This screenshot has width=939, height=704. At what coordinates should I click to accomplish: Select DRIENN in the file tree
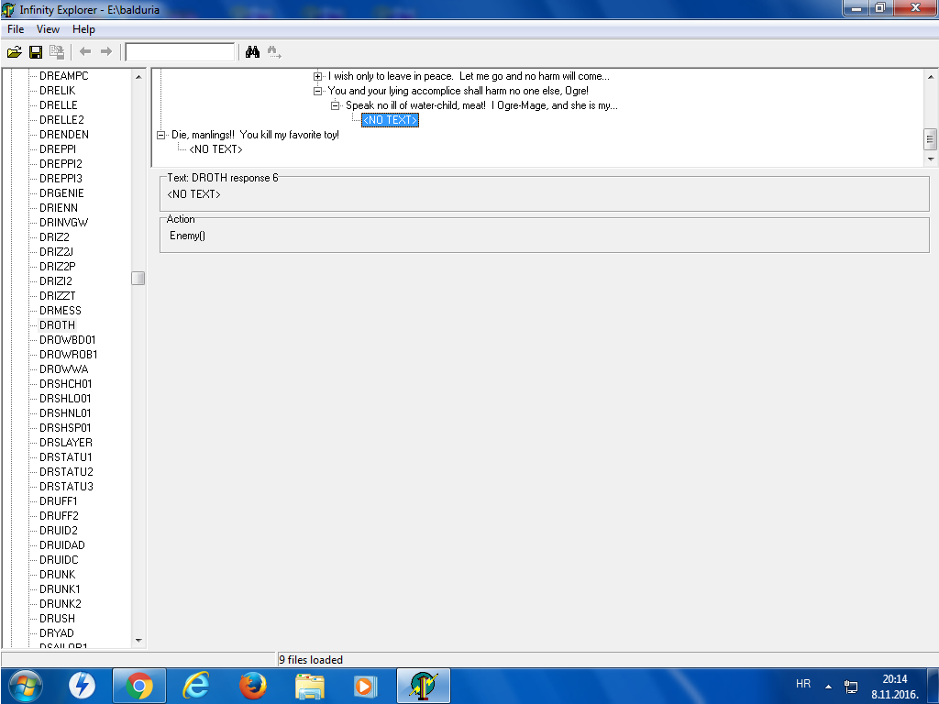click(x=59, y=208)
